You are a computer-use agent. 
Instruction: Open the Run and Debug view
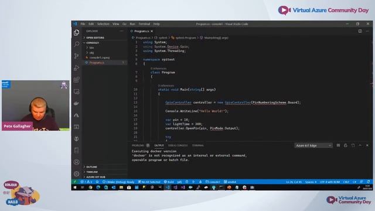point(77,68)
